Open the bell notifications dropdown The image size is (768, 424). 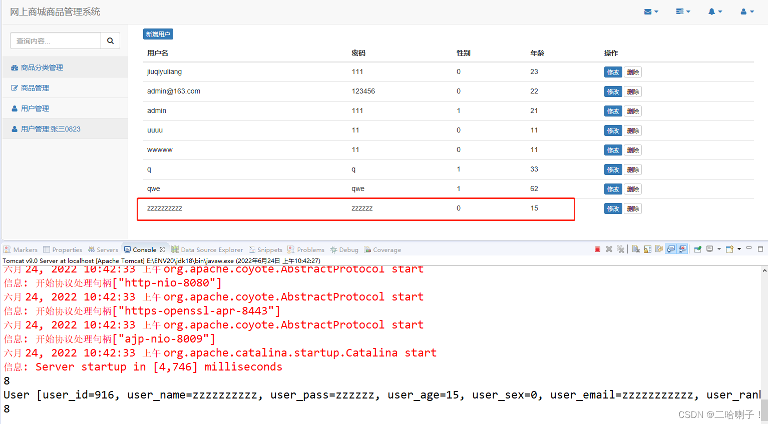click(715, 11)
